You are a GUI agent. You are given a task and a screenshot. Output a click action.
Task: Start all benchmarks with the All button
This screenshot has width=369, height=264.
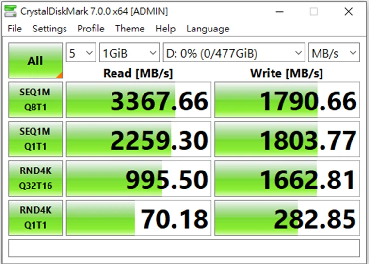click(x=35, y=61)
